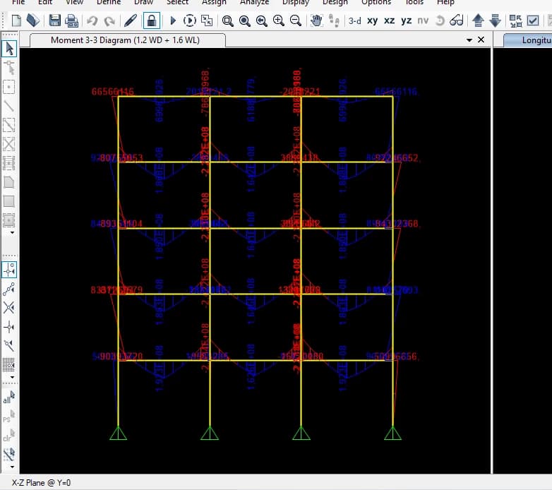Screen dimensions: 552x490
Task: Zoom out one step
Action: click(295, 20)
